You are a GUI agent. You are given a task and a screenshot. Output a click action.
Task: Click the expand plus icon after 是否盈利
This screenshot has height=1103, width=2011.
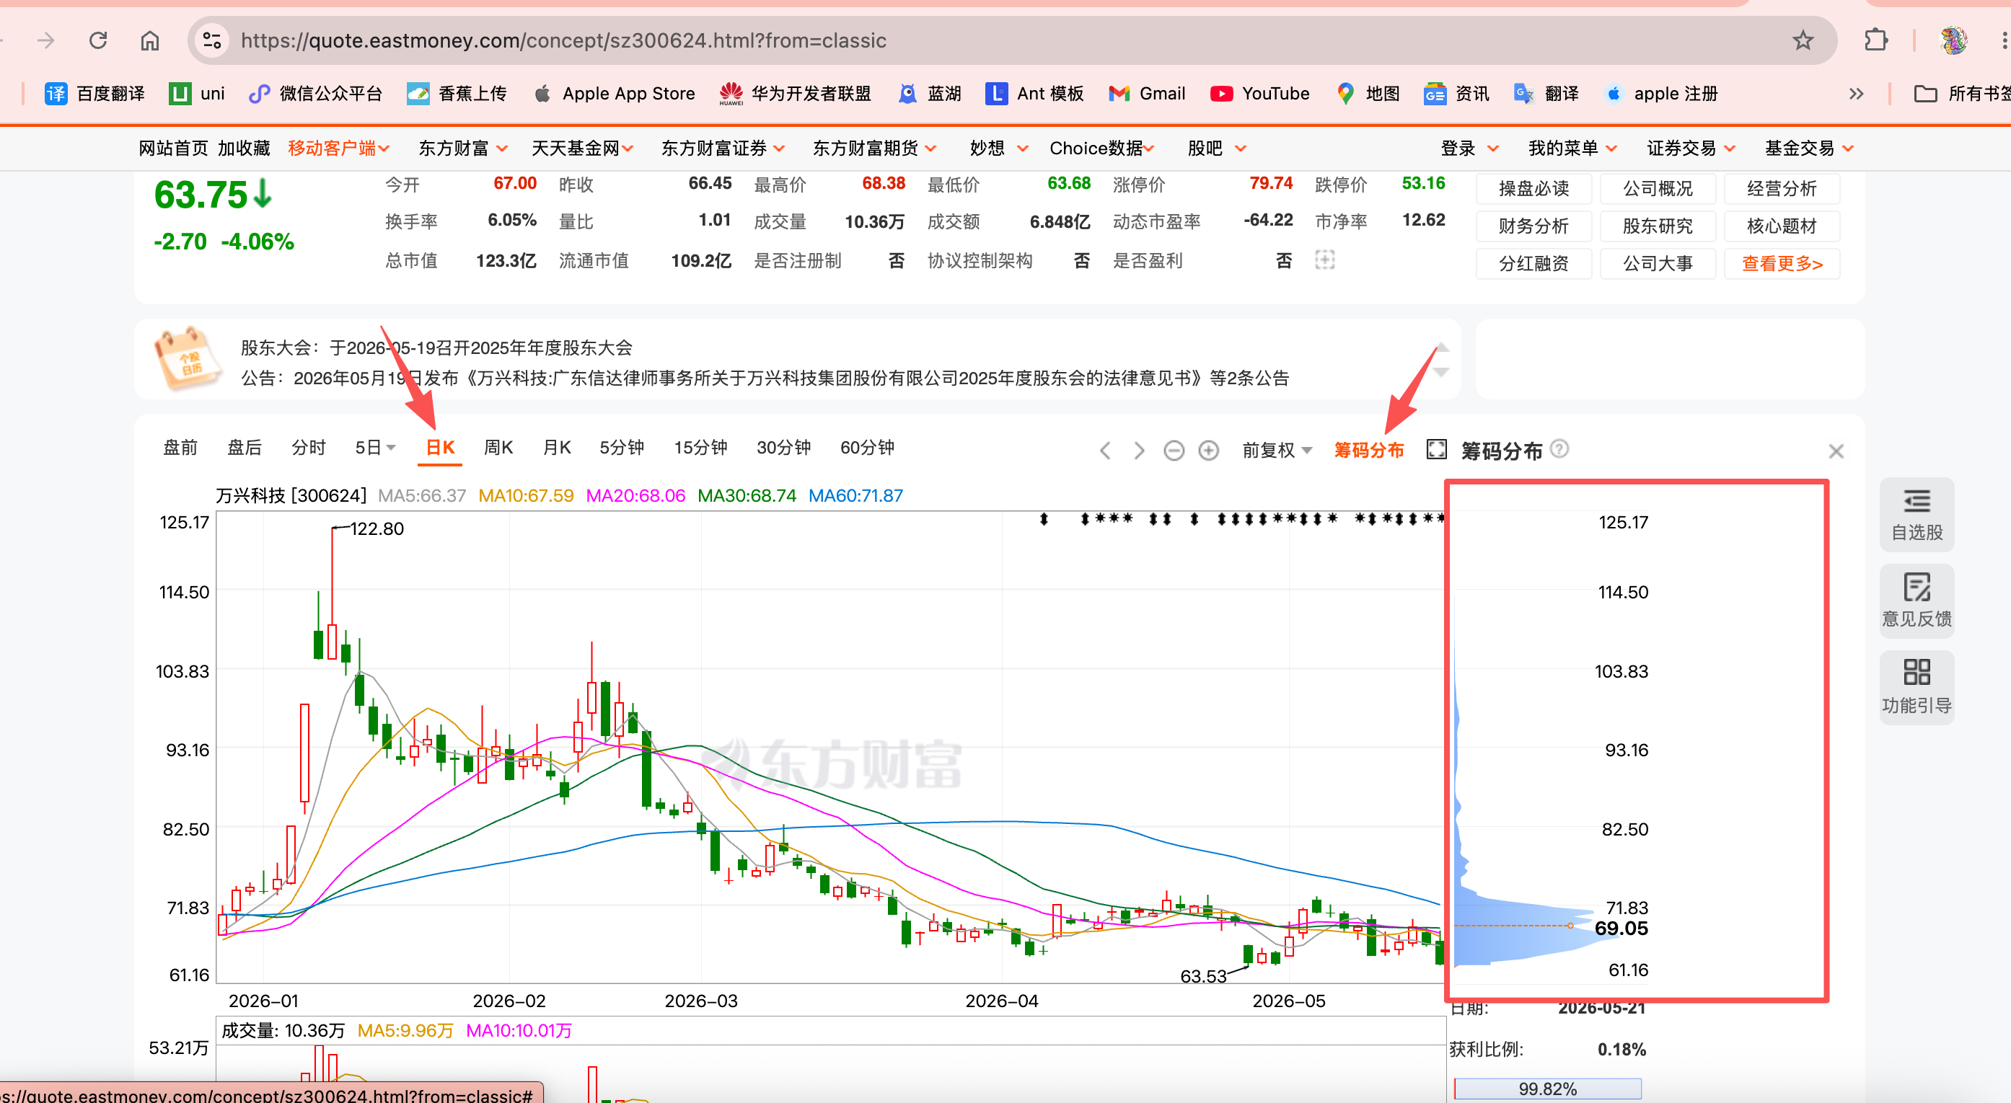1325,260
